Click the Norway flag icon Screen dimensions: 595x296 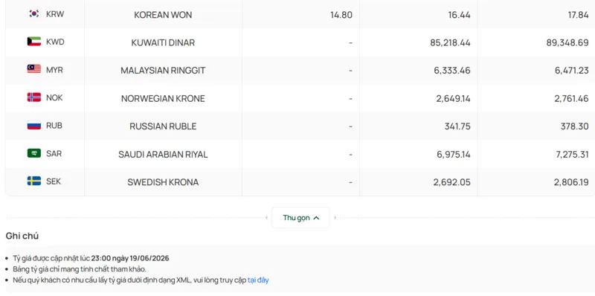33,97
